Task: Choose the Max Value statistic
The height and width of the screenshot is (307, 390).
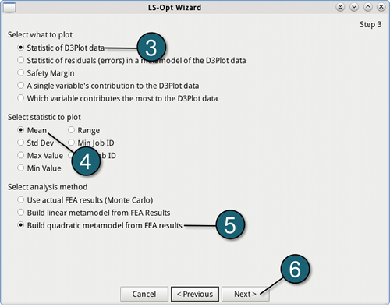Action: coord(41,156)
